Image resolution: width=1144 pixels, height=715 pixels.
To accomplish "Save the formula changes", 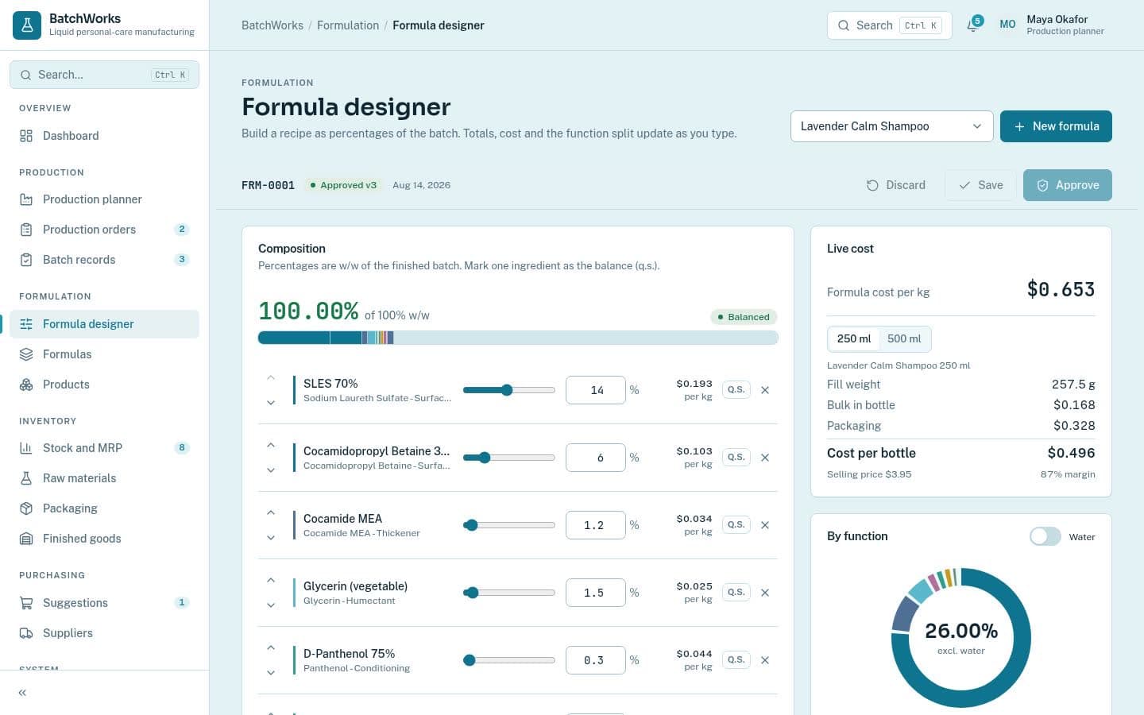I will click(x=980, y=185).
